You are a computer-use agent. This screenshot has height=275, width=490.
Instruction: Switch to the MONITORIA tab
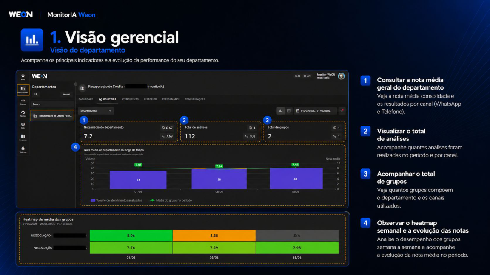tap(108, 99)
